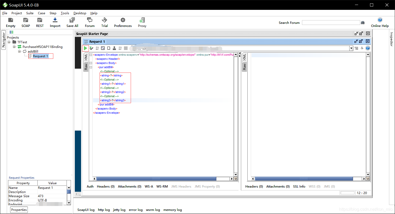Click the Proxy toolbar icon
The width and height of the screenshot is (395, 214).
coord(142,20)
